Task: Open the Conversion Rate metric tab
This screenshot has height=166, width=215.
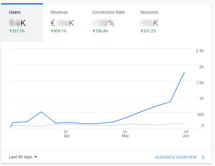Action: pos(108,22)
